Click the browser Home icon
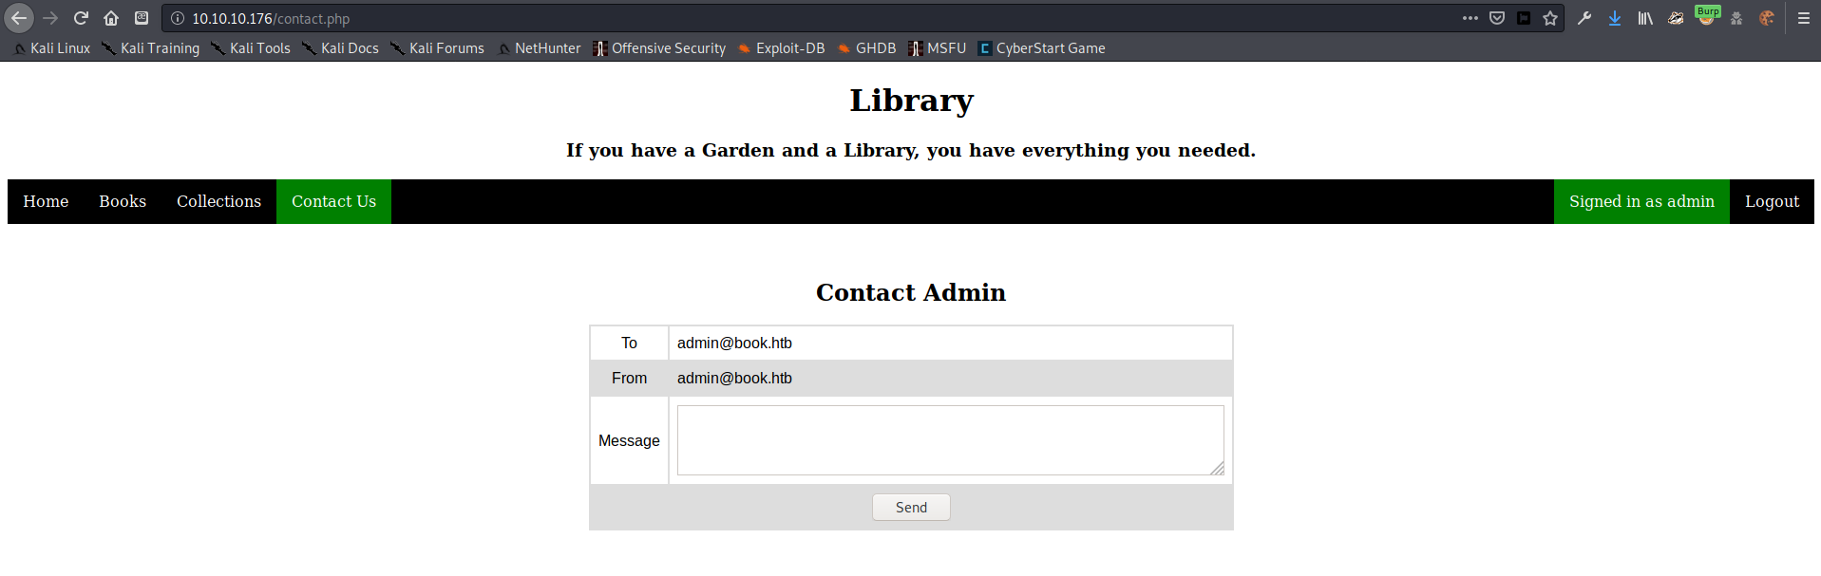1821x576 pixels. [x=111, y=18]
